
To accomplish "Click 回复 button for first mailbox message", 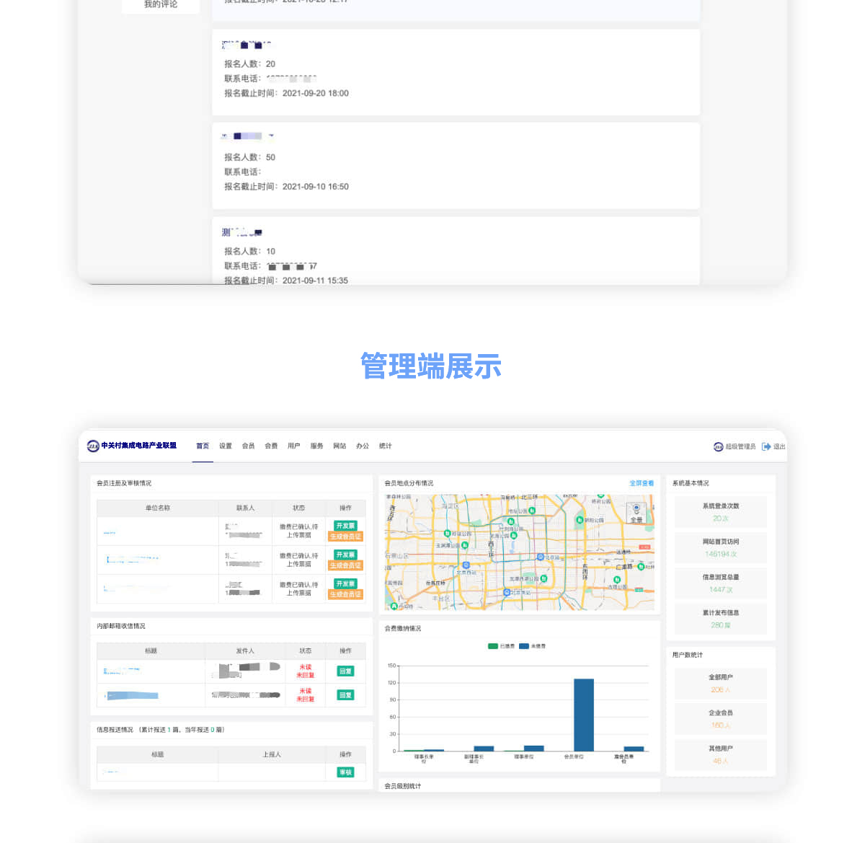I will pos(345,671).
